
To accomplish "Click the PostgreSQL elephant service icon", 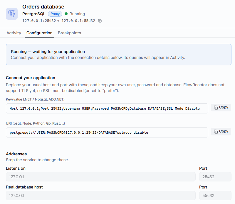I will click(x=12, y=14).
